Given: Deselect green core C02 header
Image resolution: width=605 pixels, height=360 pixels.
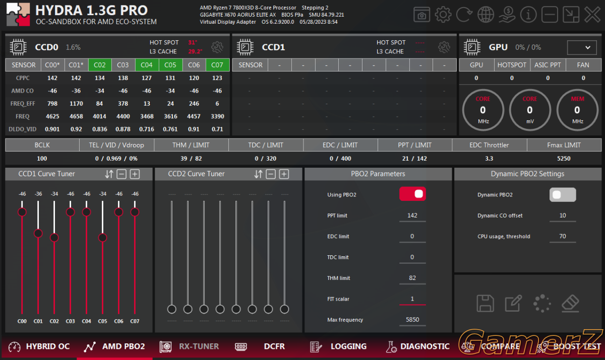Looking at the screenshot, I should [x=100, y=65].
